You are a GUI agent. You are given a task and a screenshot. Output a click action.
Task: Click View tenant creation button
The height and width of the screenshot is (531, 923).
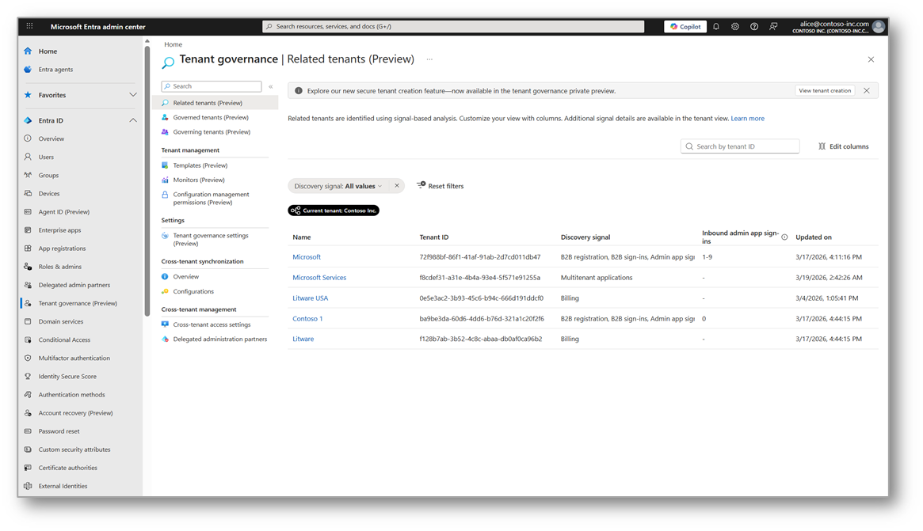(825, 90)
